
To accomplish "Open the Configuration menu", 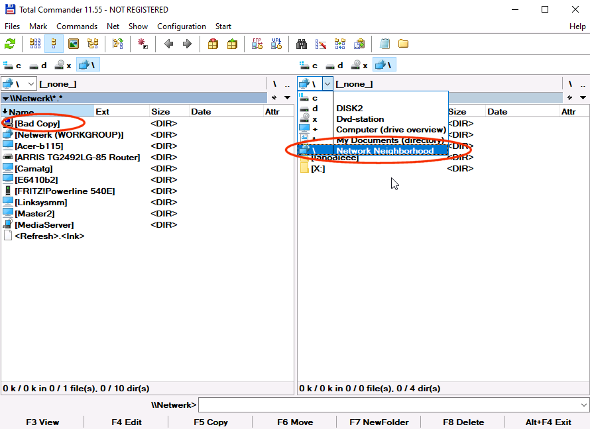I will point(182,26).
